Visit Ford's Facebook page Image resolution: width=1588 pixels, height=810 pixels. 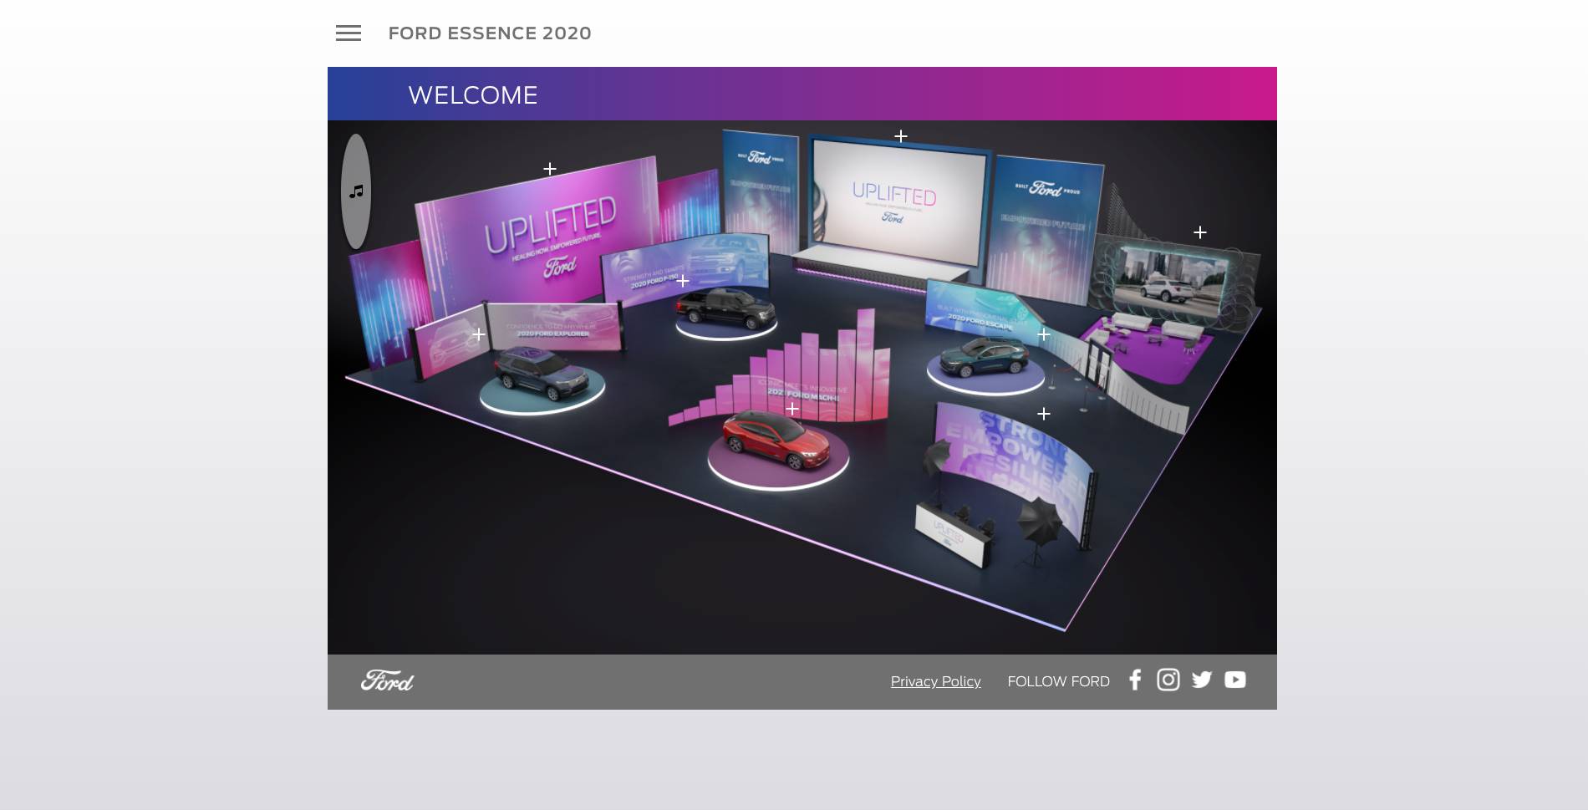click(1135, 680)
